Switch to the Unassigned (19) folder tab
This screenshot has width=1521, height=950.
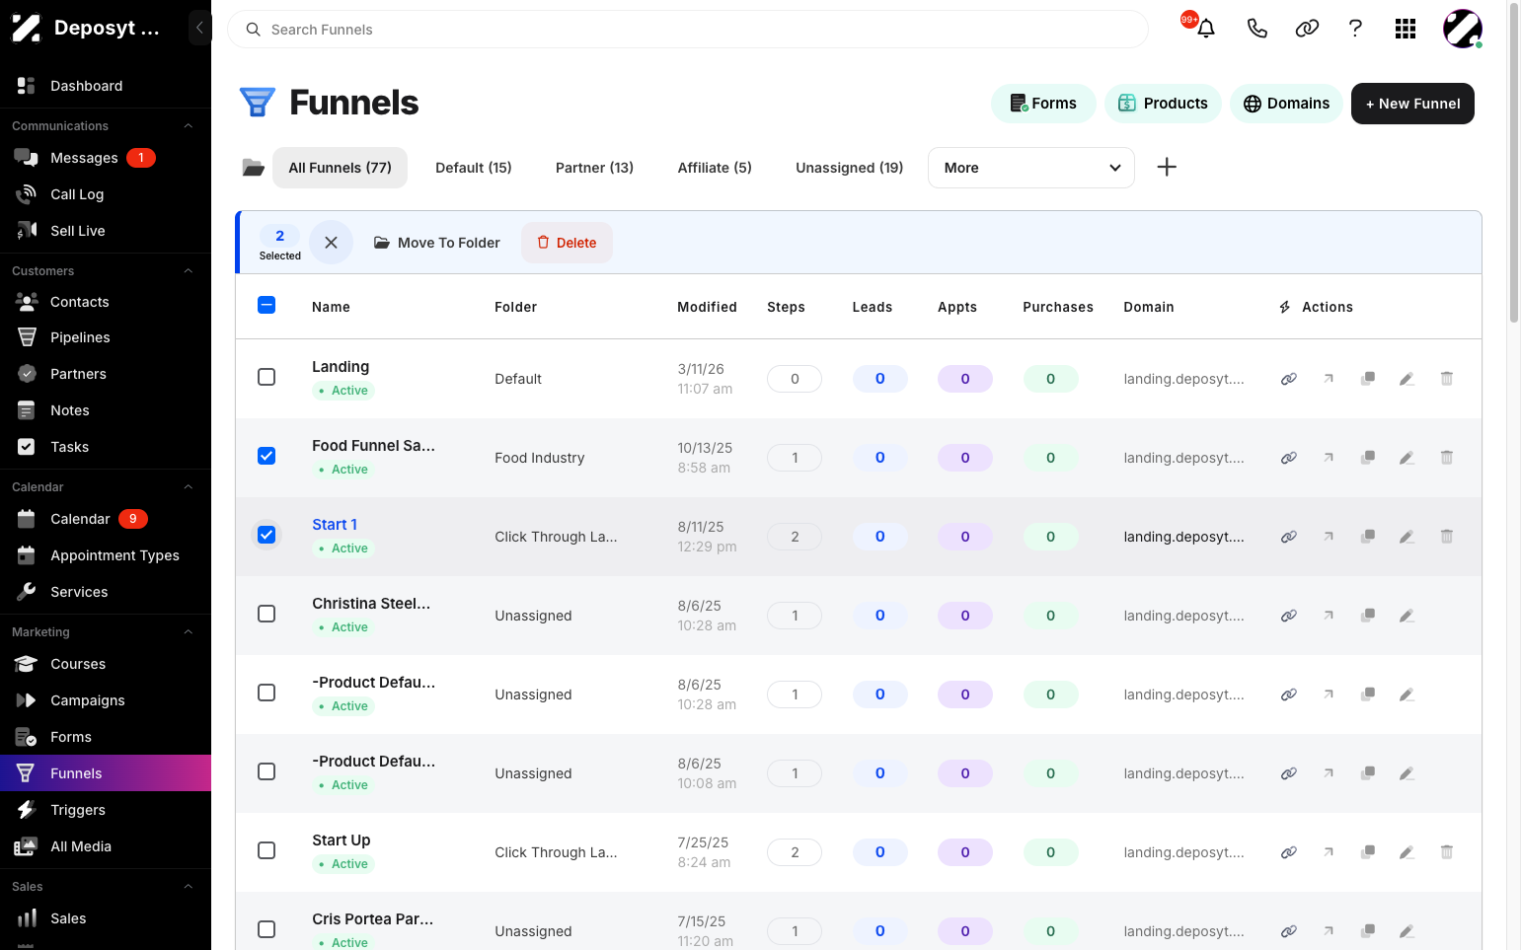pos(850,168)
